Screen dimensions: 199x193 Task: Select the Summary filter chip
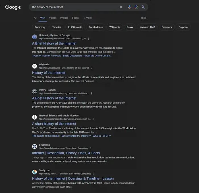(x=40, y=27)
